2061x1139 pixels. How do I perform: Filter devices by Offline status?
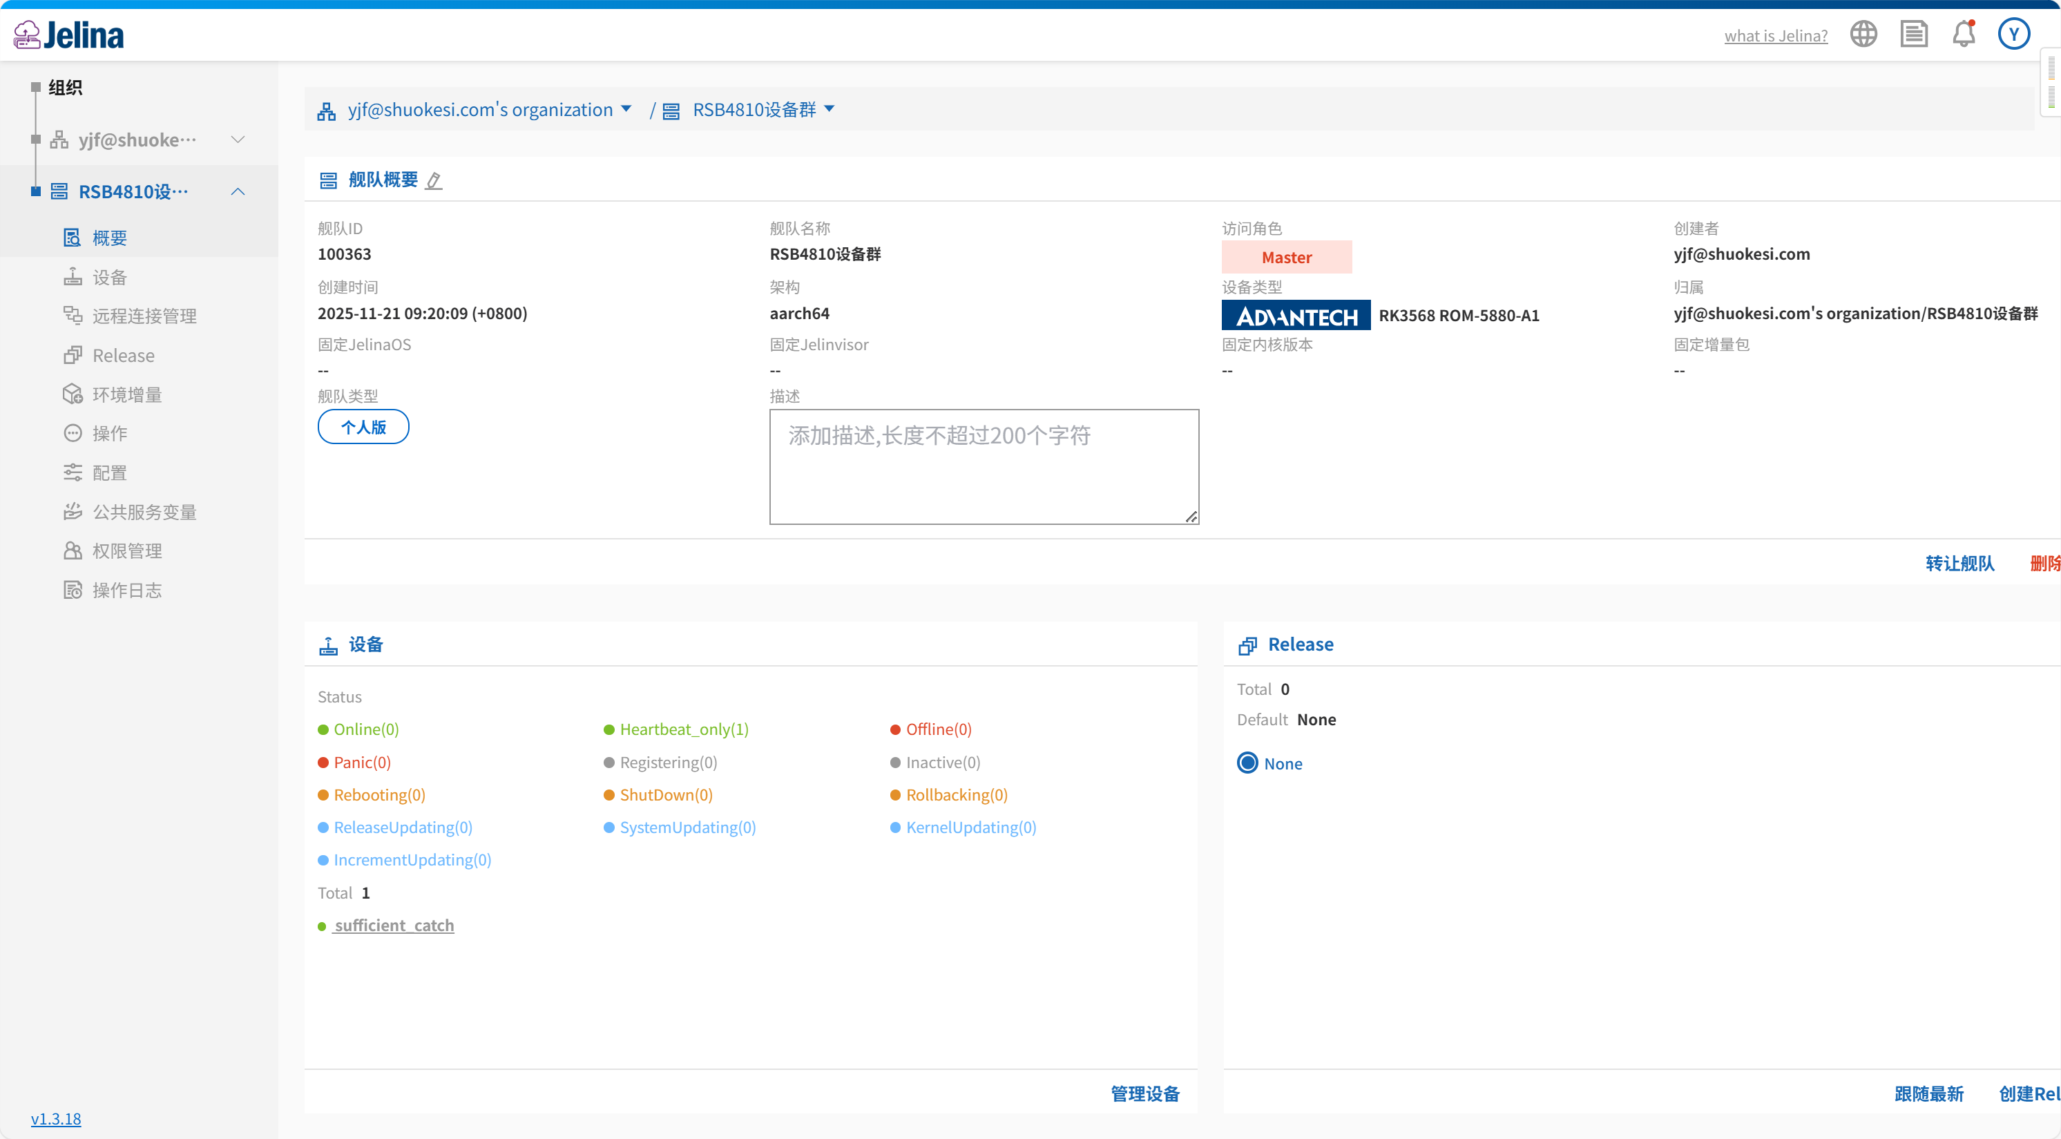[x=938, y=729]
